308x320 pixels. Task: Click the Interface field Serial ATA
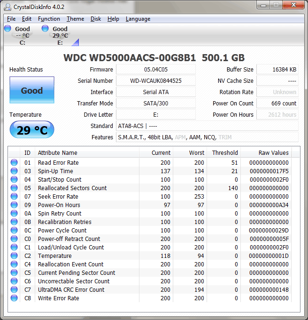pos(156,92)
